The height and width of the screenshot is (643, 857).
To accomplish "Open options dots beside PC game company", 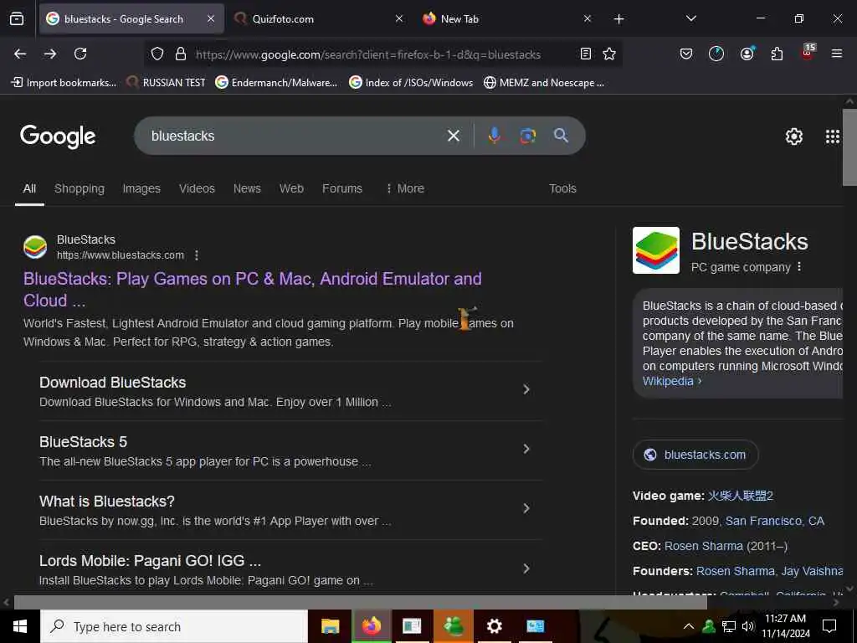I will [x=799, y=267].
